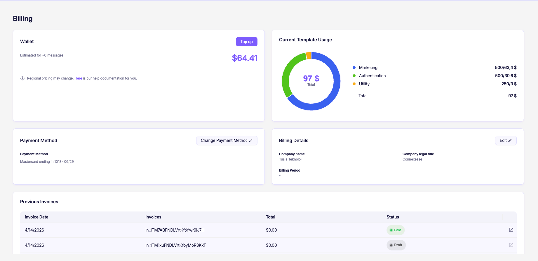Click the blue Marketing legend dot

coord(354,68)
